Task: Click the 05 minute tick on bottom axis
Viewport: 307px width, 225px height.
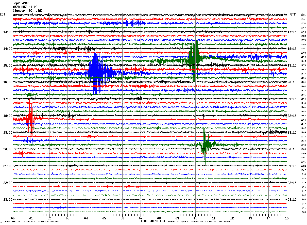Action: 104,218
